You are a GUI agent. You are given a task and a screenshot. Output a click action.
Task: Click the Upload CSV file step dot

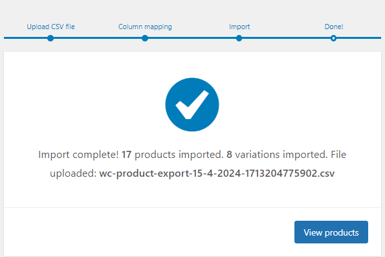pyautogui.click(x=50, y=38)
